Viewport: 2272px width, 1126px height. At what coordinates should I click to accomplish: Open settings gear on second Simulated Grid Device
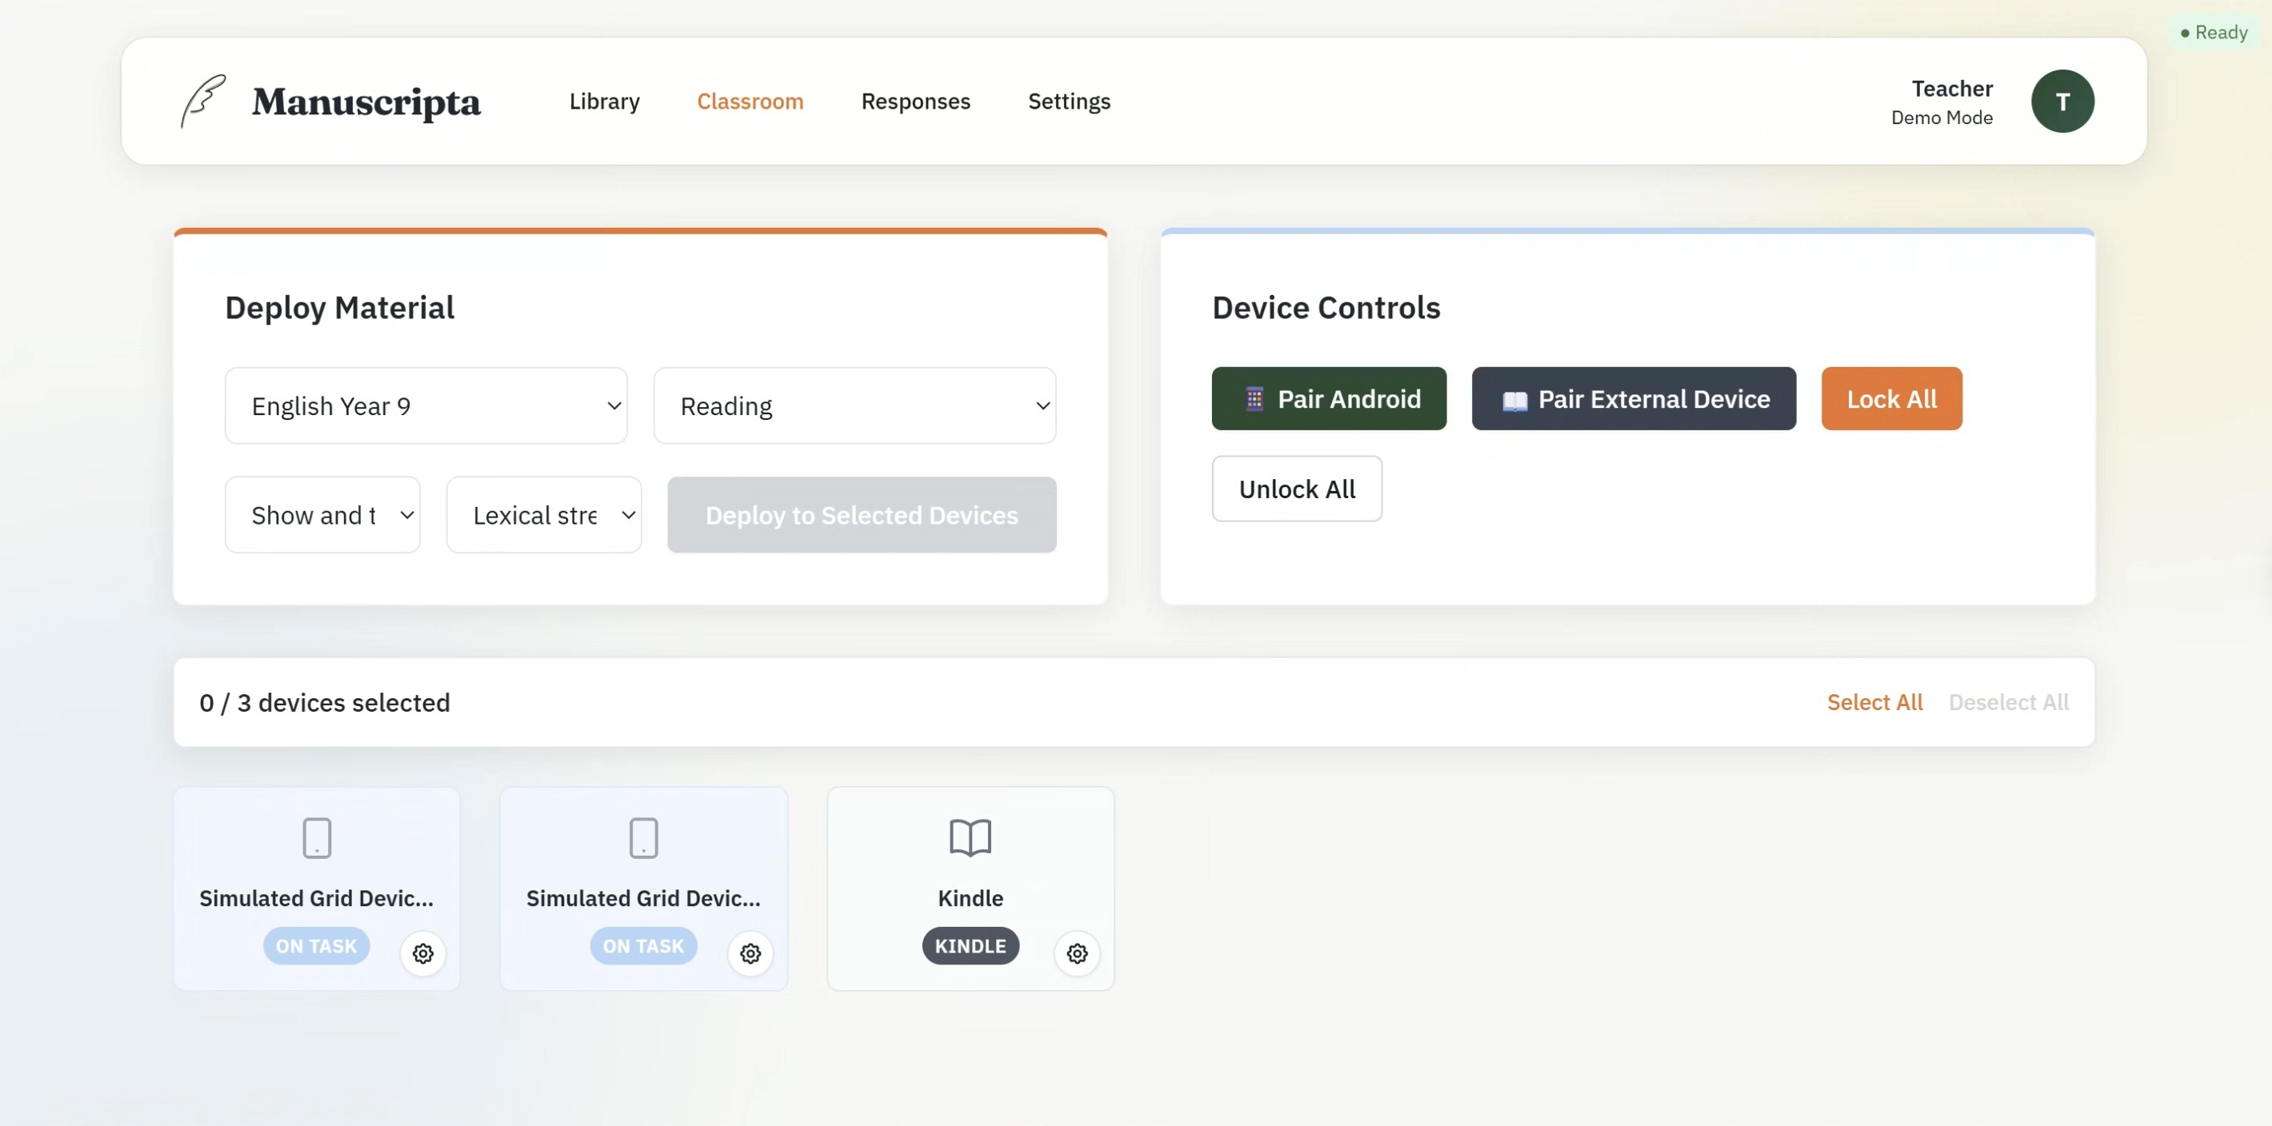pos(750,953)
